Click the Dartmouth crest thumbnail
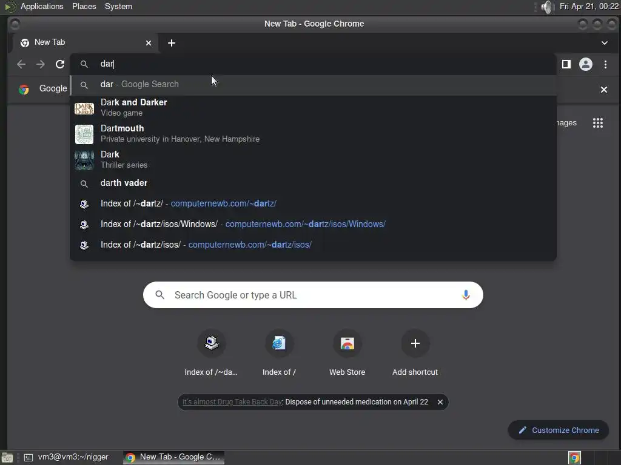The width and height of the screenshot is (621, 465). (84, 134)
